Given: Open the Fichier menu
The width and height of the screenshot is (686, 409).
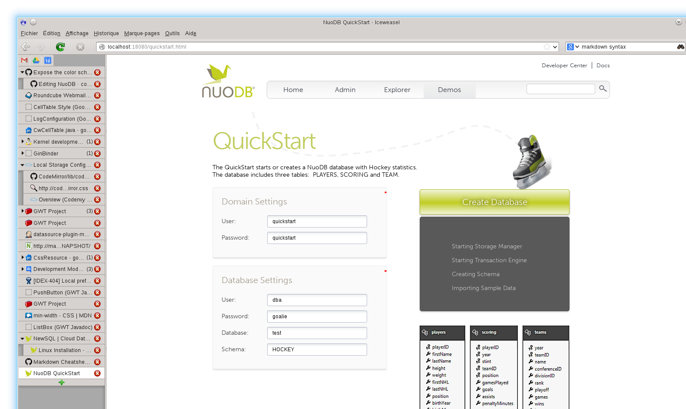Looking at the screenshot, I should click(x=29, y=33).
